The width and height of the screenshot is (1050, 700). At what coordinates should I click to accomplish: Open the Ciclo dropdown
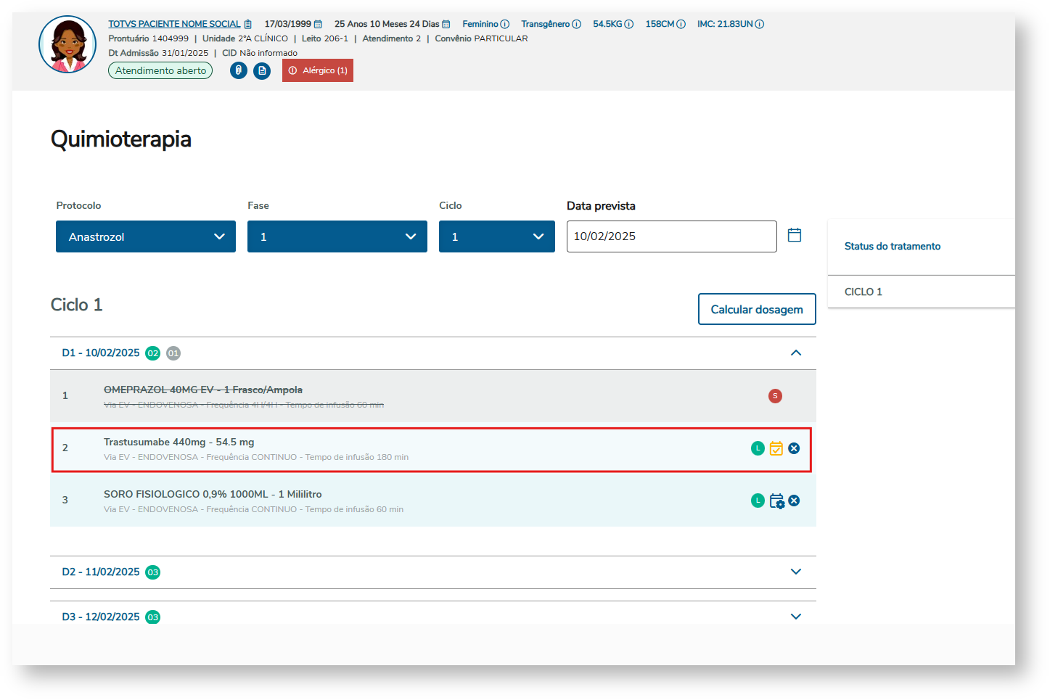(497, 236)
